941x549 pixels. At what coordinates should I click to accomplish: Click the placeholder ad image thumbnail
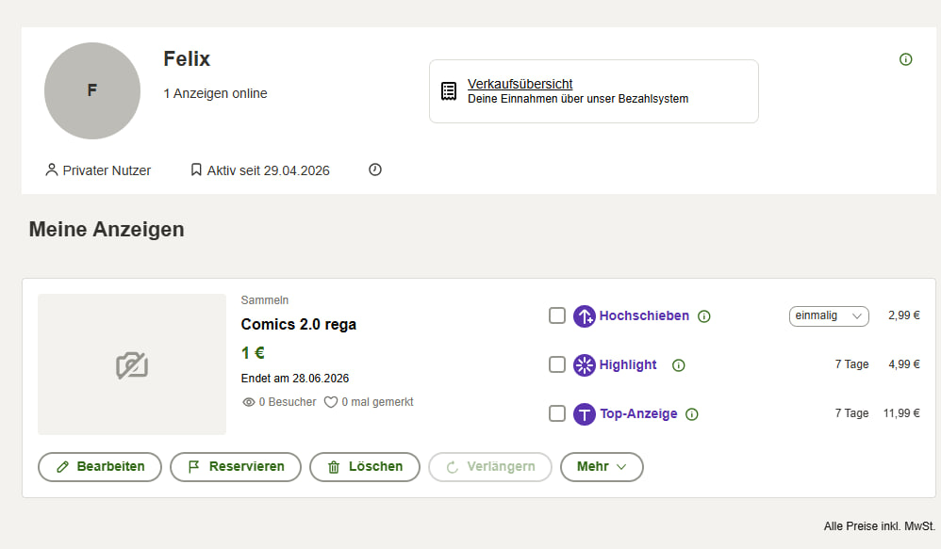pyautogui.click(x=132, y=364)
